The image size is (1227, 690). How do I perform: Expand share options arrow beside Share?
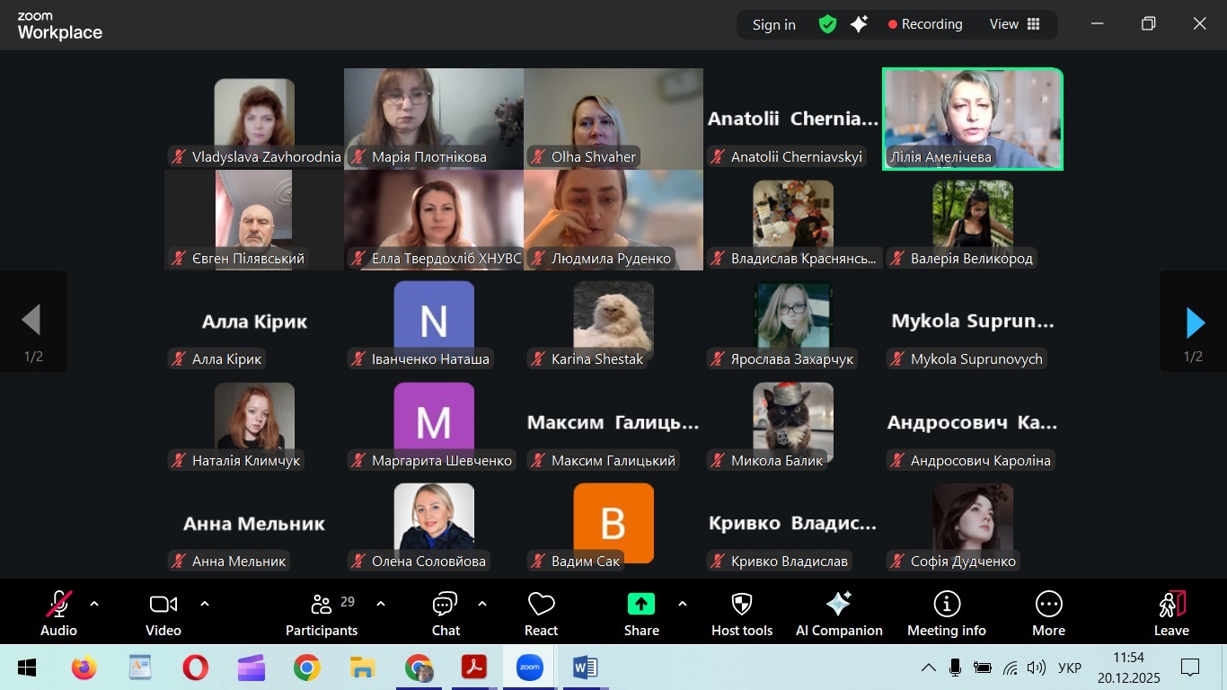pos(683,604)
